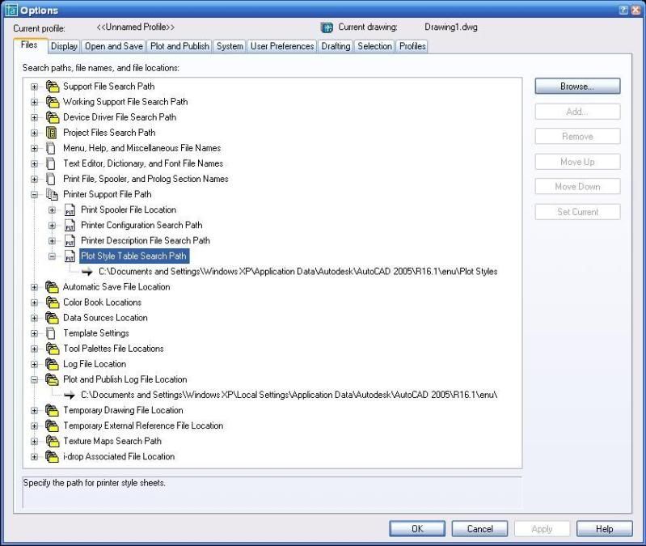Click the icon beside Printer Support File Path
646x546 pixels.
pos(52,194)
